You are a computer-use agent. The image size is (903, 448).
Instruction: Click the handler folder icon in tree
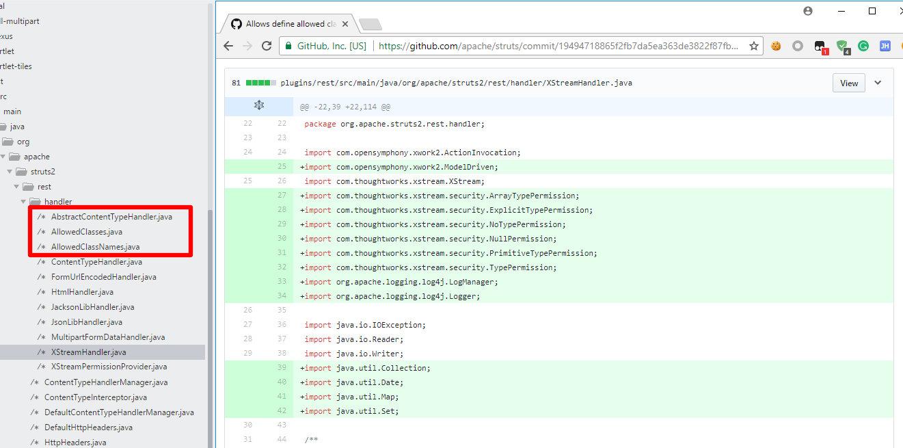click(34, 202)
